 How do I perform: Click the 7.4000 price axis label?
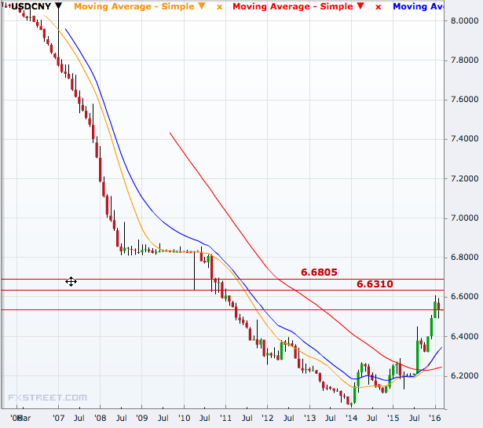pos(464,139)
